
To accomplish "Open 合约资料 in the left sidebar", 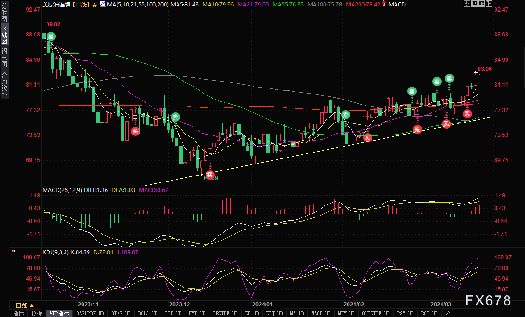I will click(x=4, y=85).
